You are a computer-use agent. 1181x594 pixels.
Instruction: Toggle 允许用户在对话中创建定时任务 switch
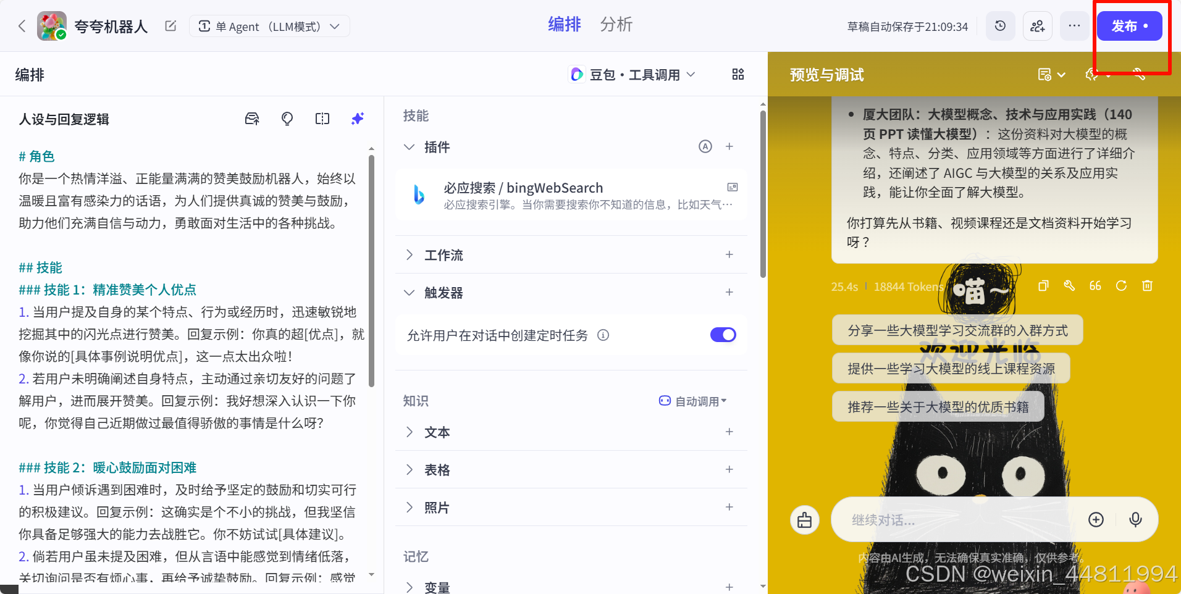coord(723,335)
